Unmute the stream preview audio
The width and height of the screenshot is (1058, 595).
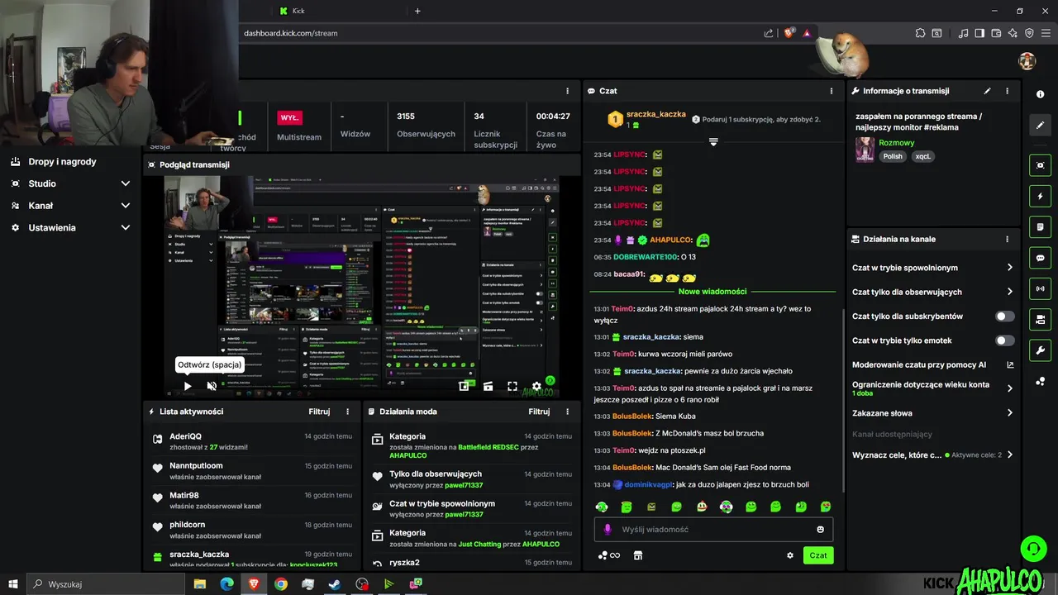pos(212,386)
